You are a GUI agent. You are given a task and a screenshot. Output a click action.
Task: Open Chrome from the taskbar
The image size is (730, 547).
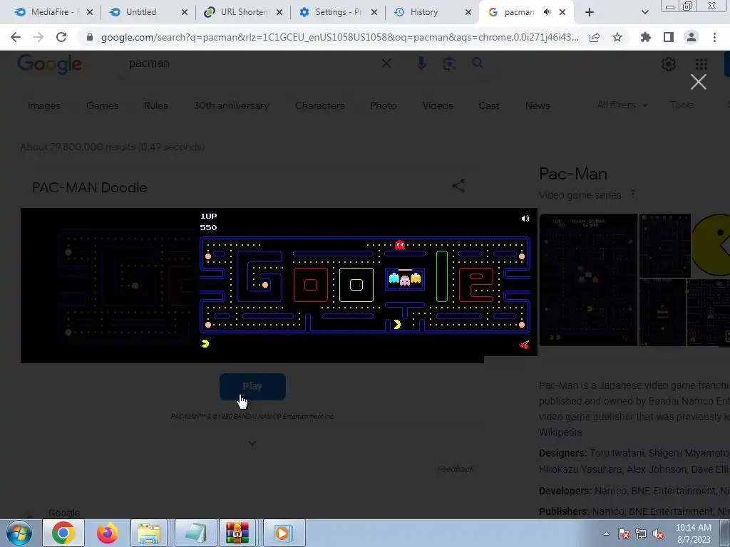[x=63, y=533]
